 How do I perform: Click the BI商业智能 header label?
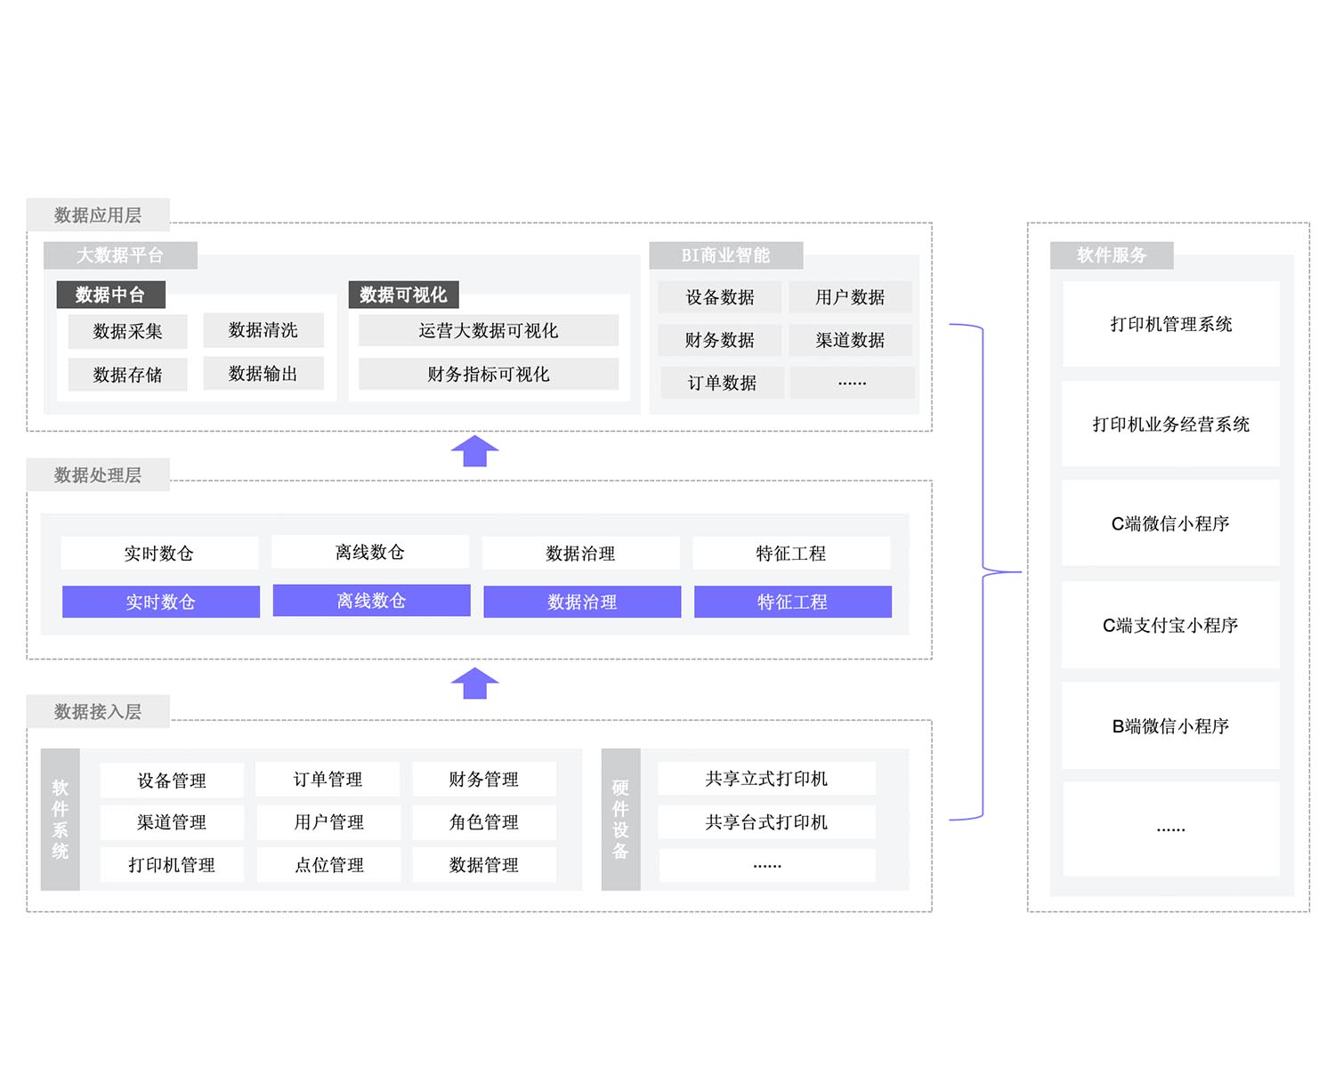tap(726, 255)
